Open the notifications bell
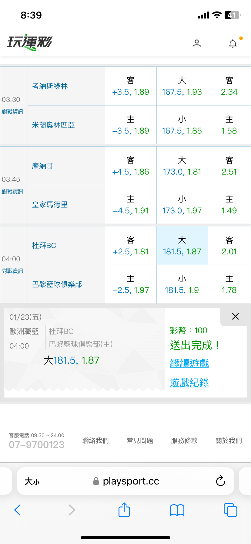251x544 pixels. click(x=233, y=44)
